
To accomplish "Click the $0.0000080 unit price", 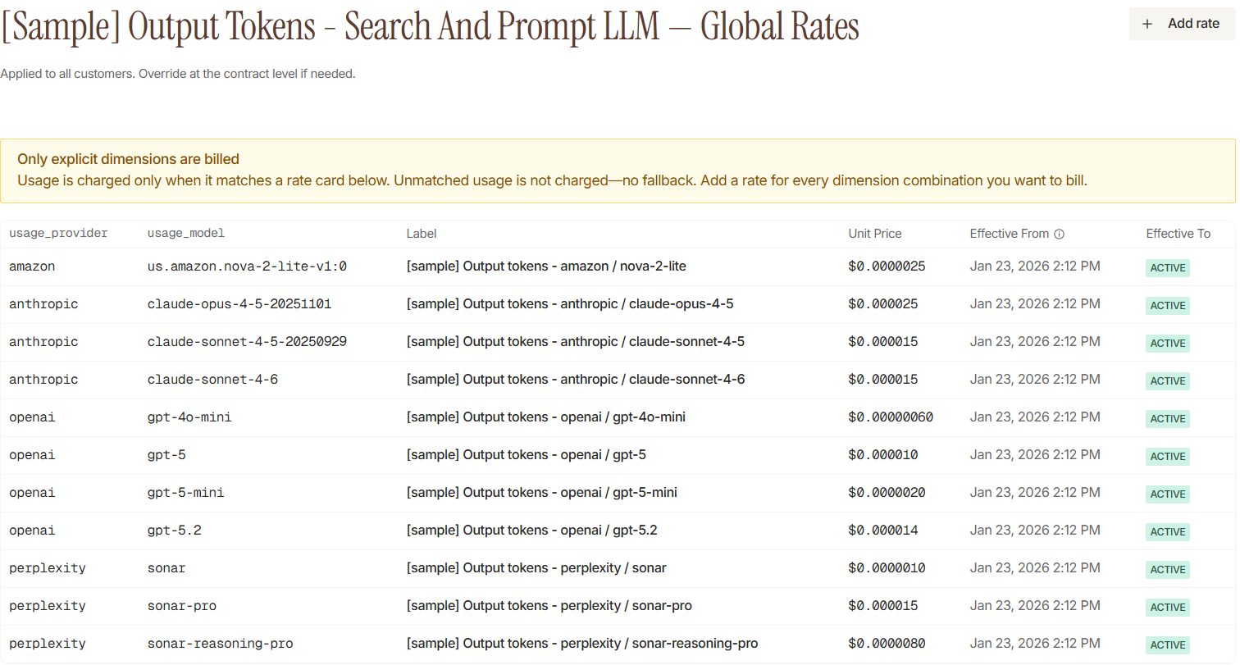I will (887, 644).
